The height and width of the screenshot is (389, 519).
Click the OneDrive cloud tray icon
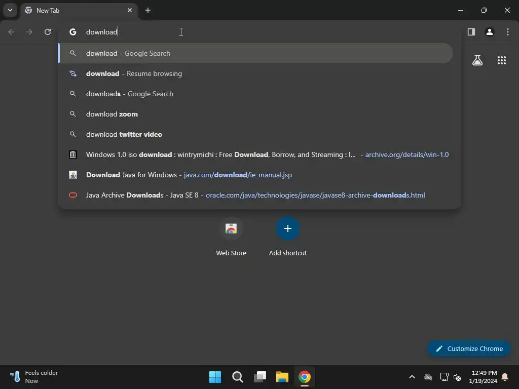pyautogui.click(x=428, y=377)
